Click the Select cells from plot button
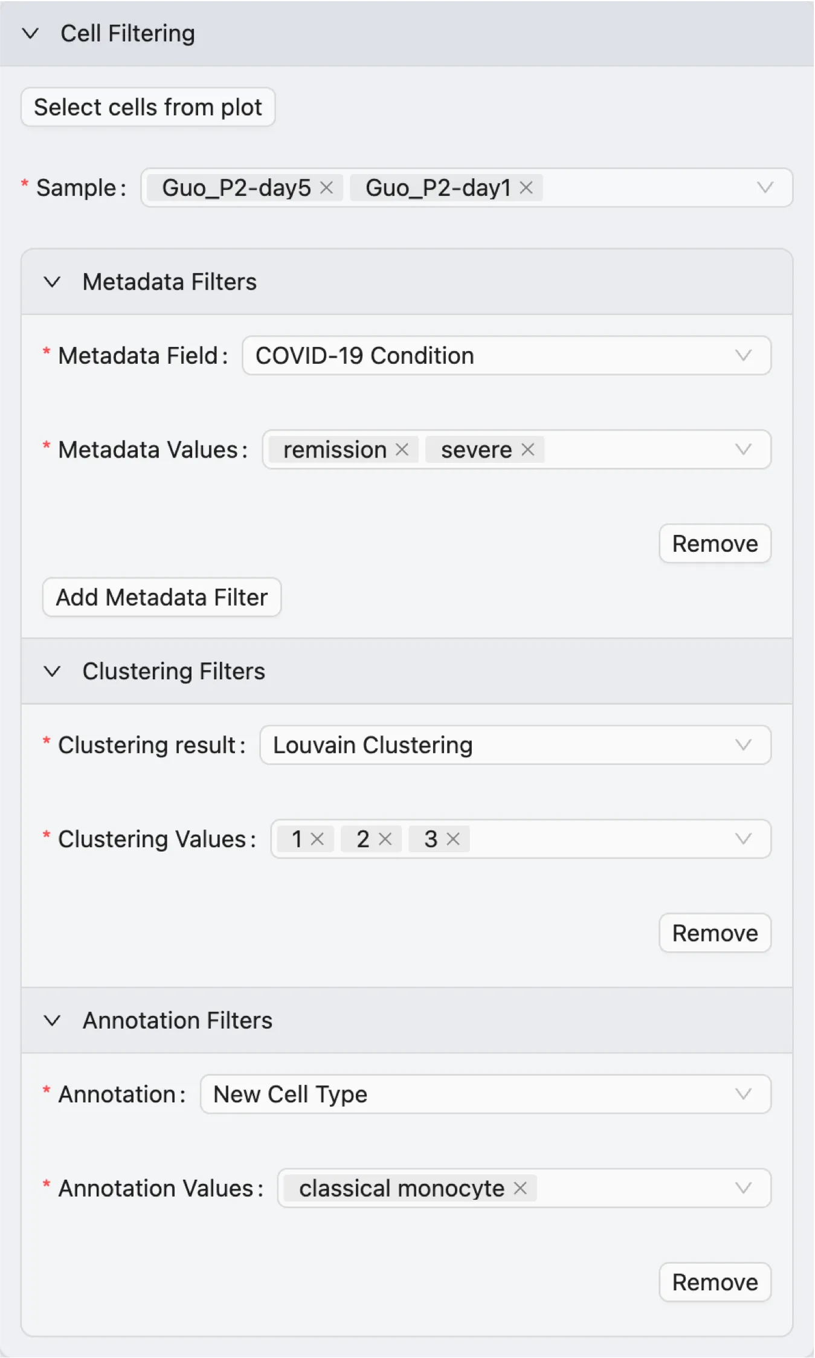This screenshot has height=1358, width=815. 148,108
